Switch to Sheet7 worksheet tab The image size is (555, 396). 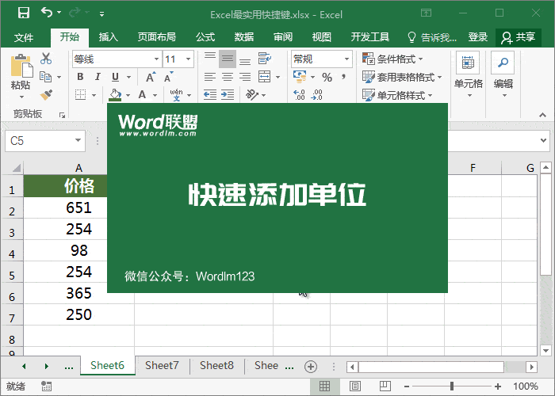162,365
